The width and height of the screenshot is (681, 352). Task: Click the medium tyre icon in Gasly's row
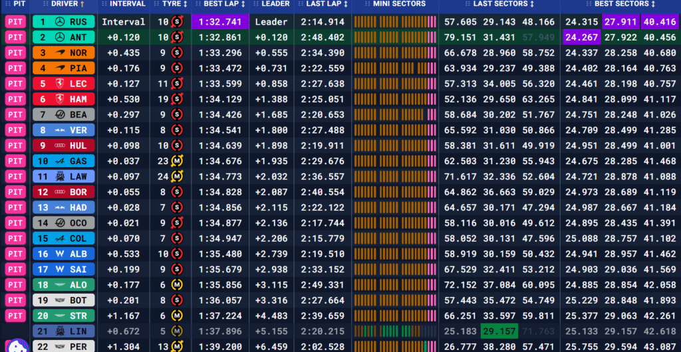click(176, 161)
